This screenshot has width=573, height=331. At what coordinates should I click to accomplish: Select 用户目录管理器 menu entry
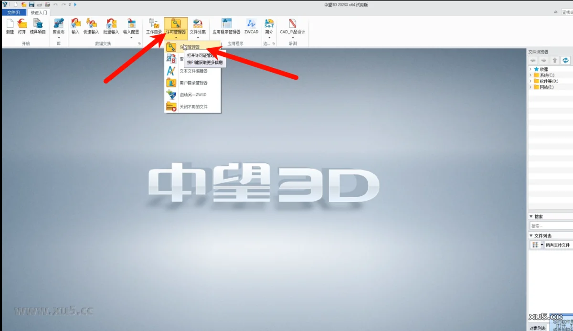[193, 83]
